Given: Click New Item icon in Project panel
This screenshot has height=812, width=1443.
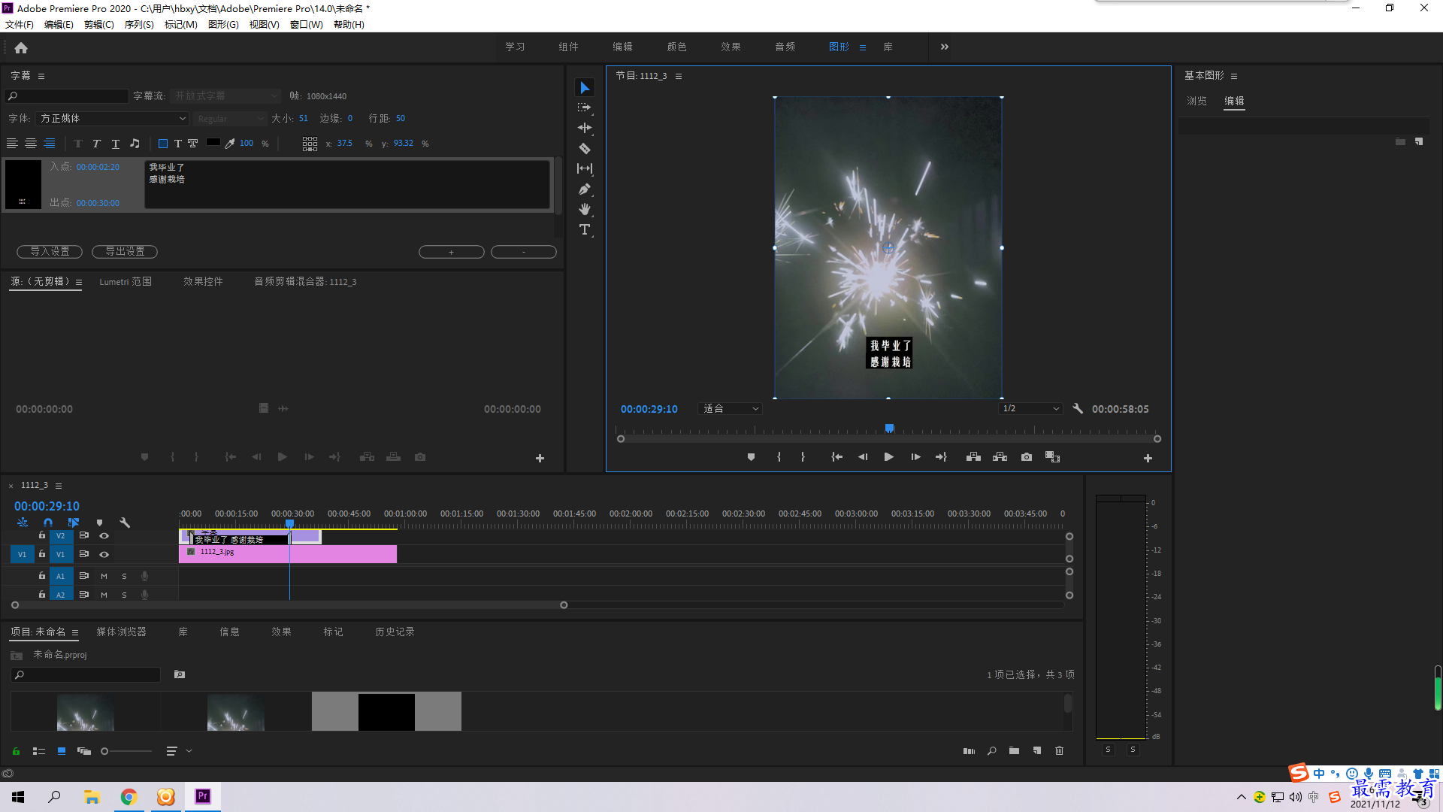Looking at the screenshot, I should 1037,750.
